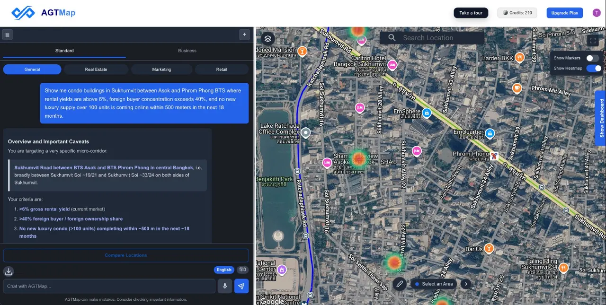The image size is (606, 305).
Task: Open the hamburger menu in chat panel
Action: tap(7, 35)
